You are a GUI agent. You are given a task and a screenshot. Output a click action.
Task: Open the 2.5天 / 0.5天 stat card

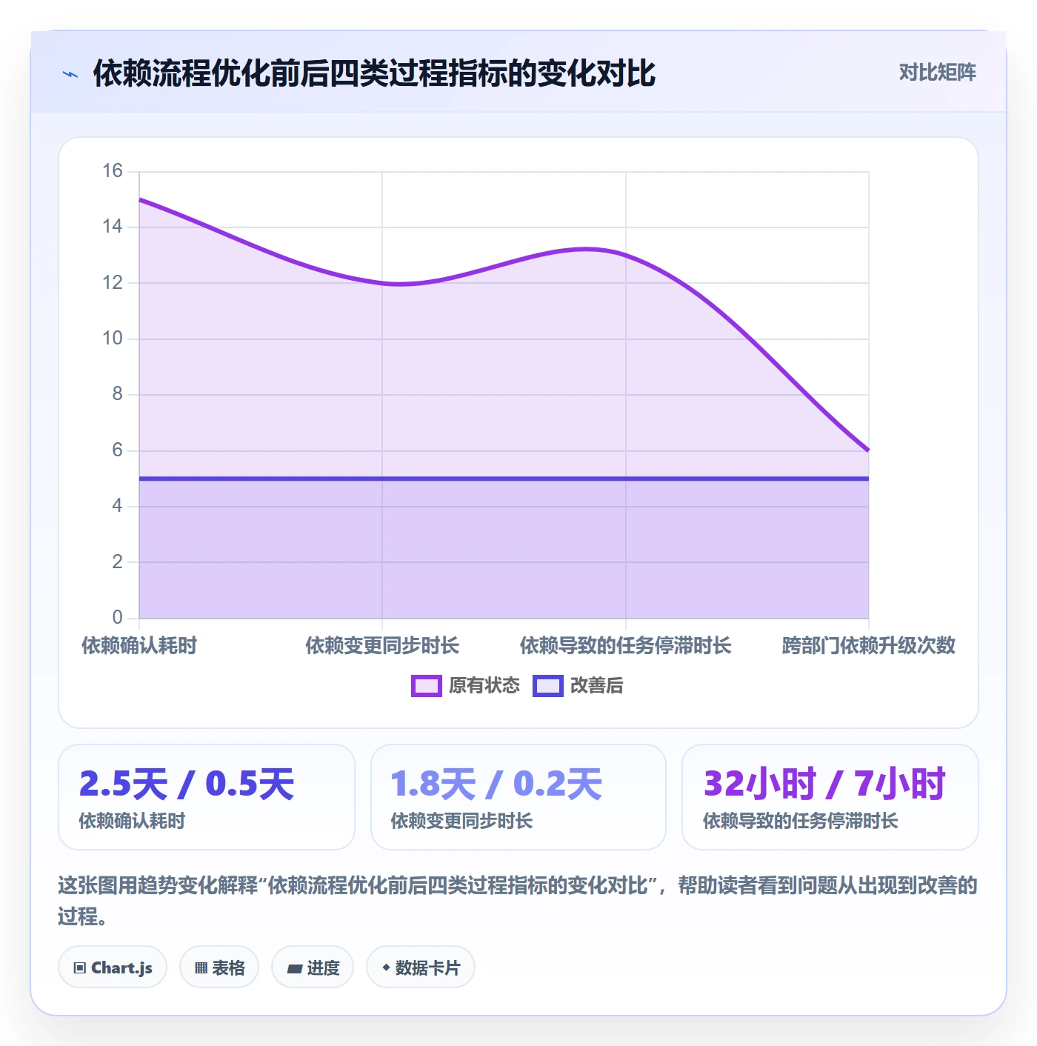tap(207, 797)
